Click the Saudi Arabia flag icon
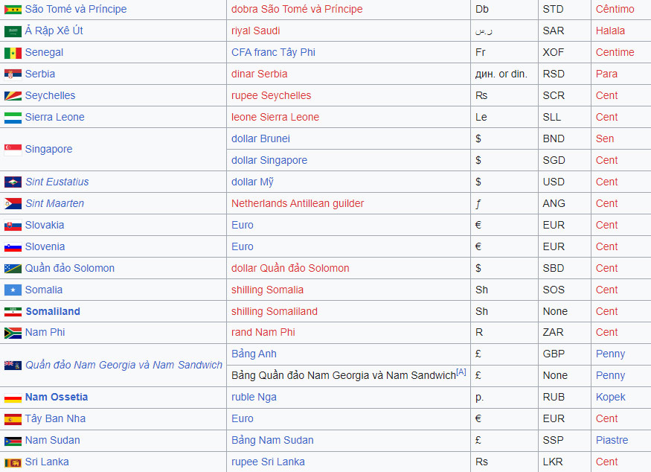Screen dimensions: 651x472 pos(13,31)
